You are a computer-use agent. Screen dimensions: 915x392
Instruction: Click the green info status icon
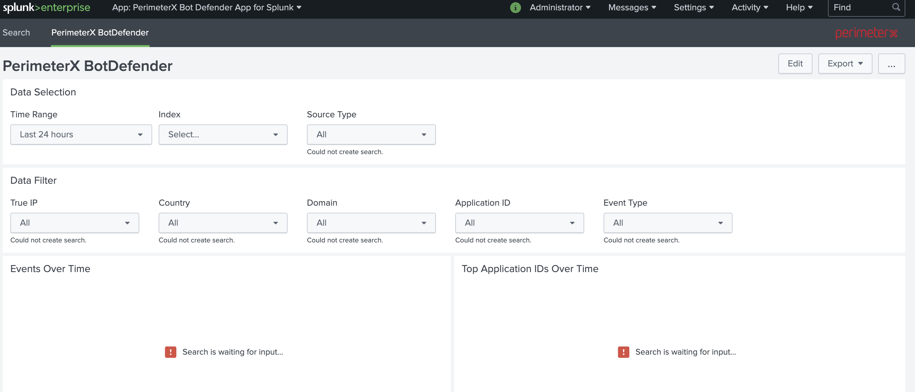(515, 7)
